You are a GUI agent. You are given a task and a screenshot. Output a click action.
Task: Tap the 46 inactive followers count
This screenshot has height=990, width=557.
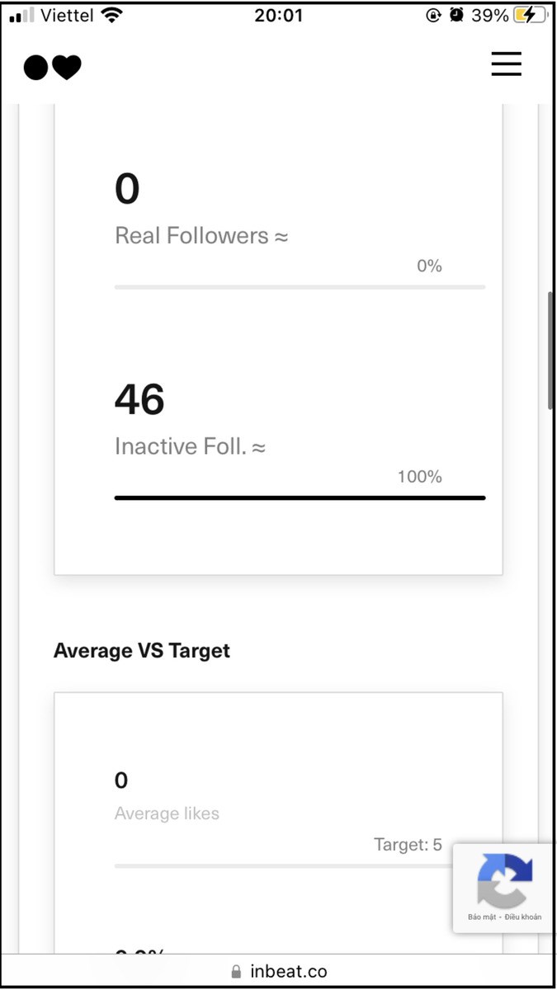click(x=139, y=400)
